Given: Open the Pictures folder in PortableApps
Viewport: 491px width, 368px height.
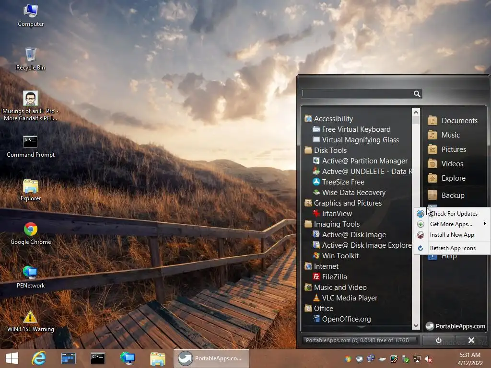Looking at the screenshot, I should click(447, 149).
